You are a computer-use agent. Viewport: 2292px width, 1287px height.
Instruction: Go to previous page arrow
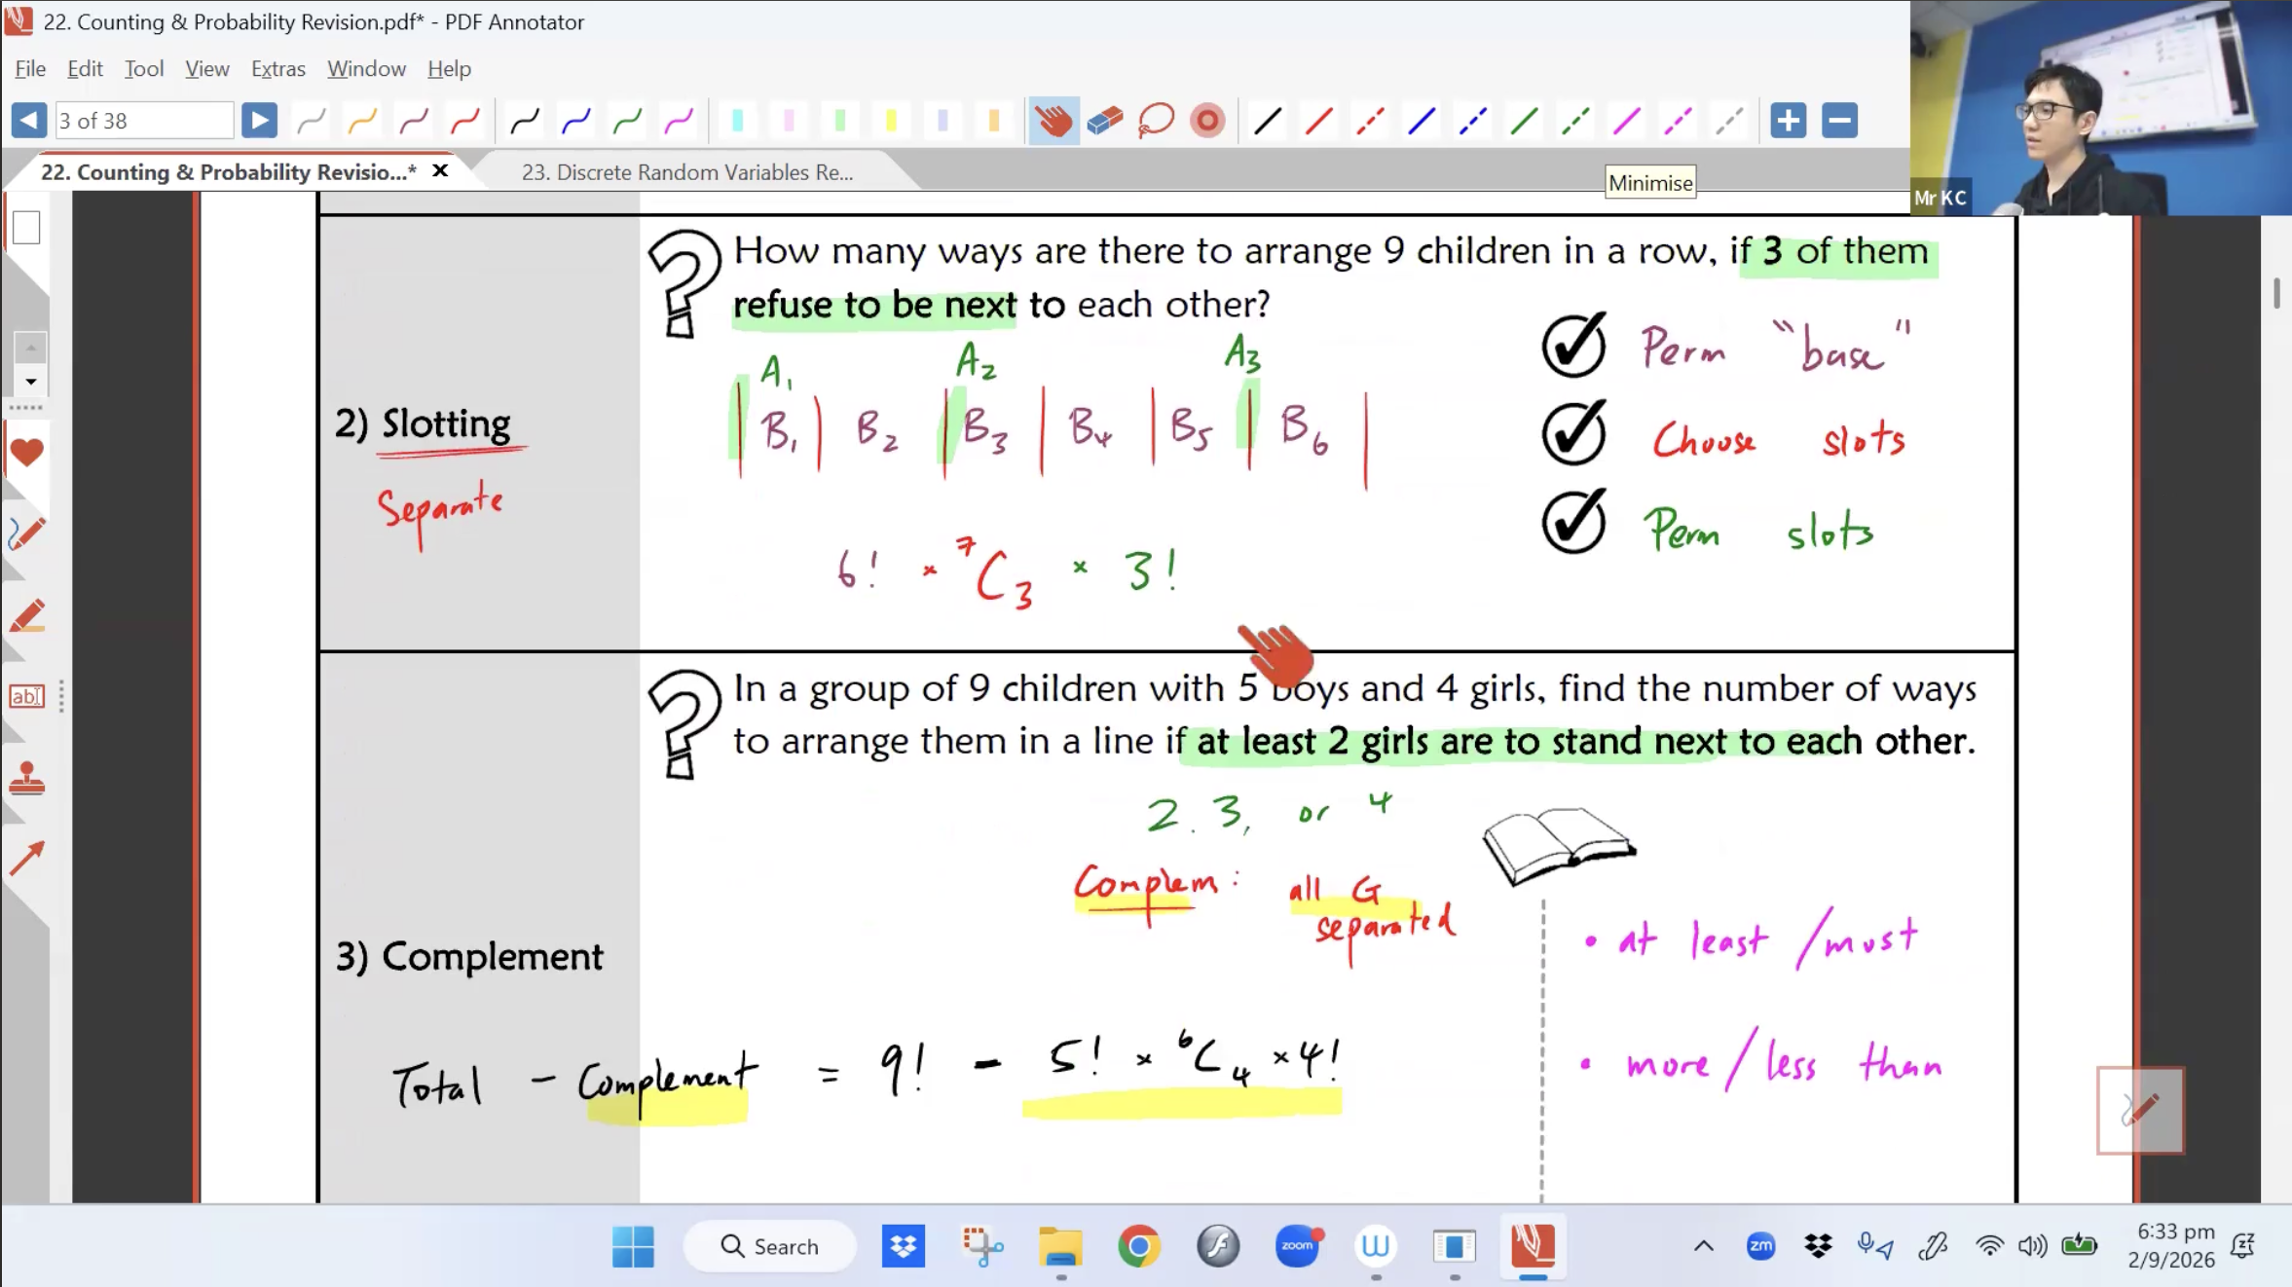[28, 121]
